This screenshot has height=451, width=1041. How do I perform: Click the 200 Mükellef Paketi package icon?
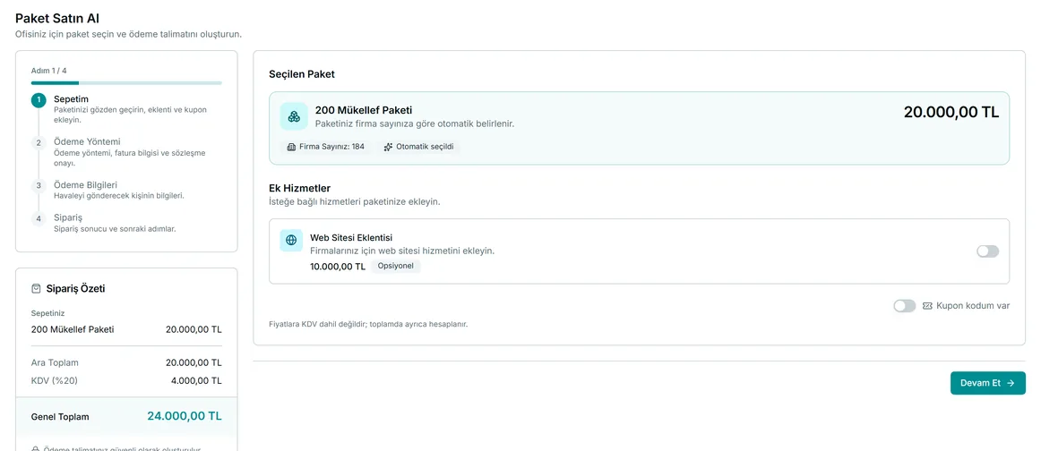point(294,116)
